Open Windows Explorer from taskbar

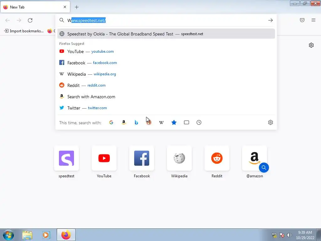[27, 235]
